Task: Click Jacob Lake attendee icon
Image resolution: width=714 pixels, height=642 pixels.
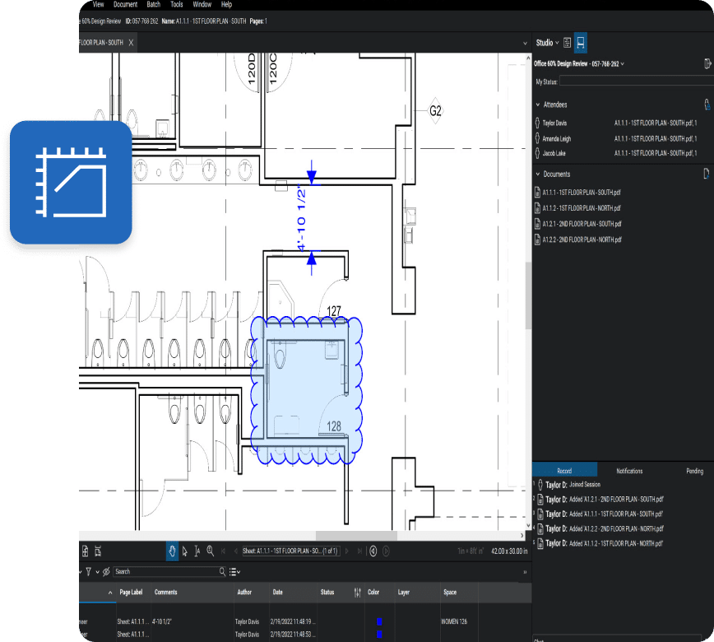Action: tap(538, 153)
